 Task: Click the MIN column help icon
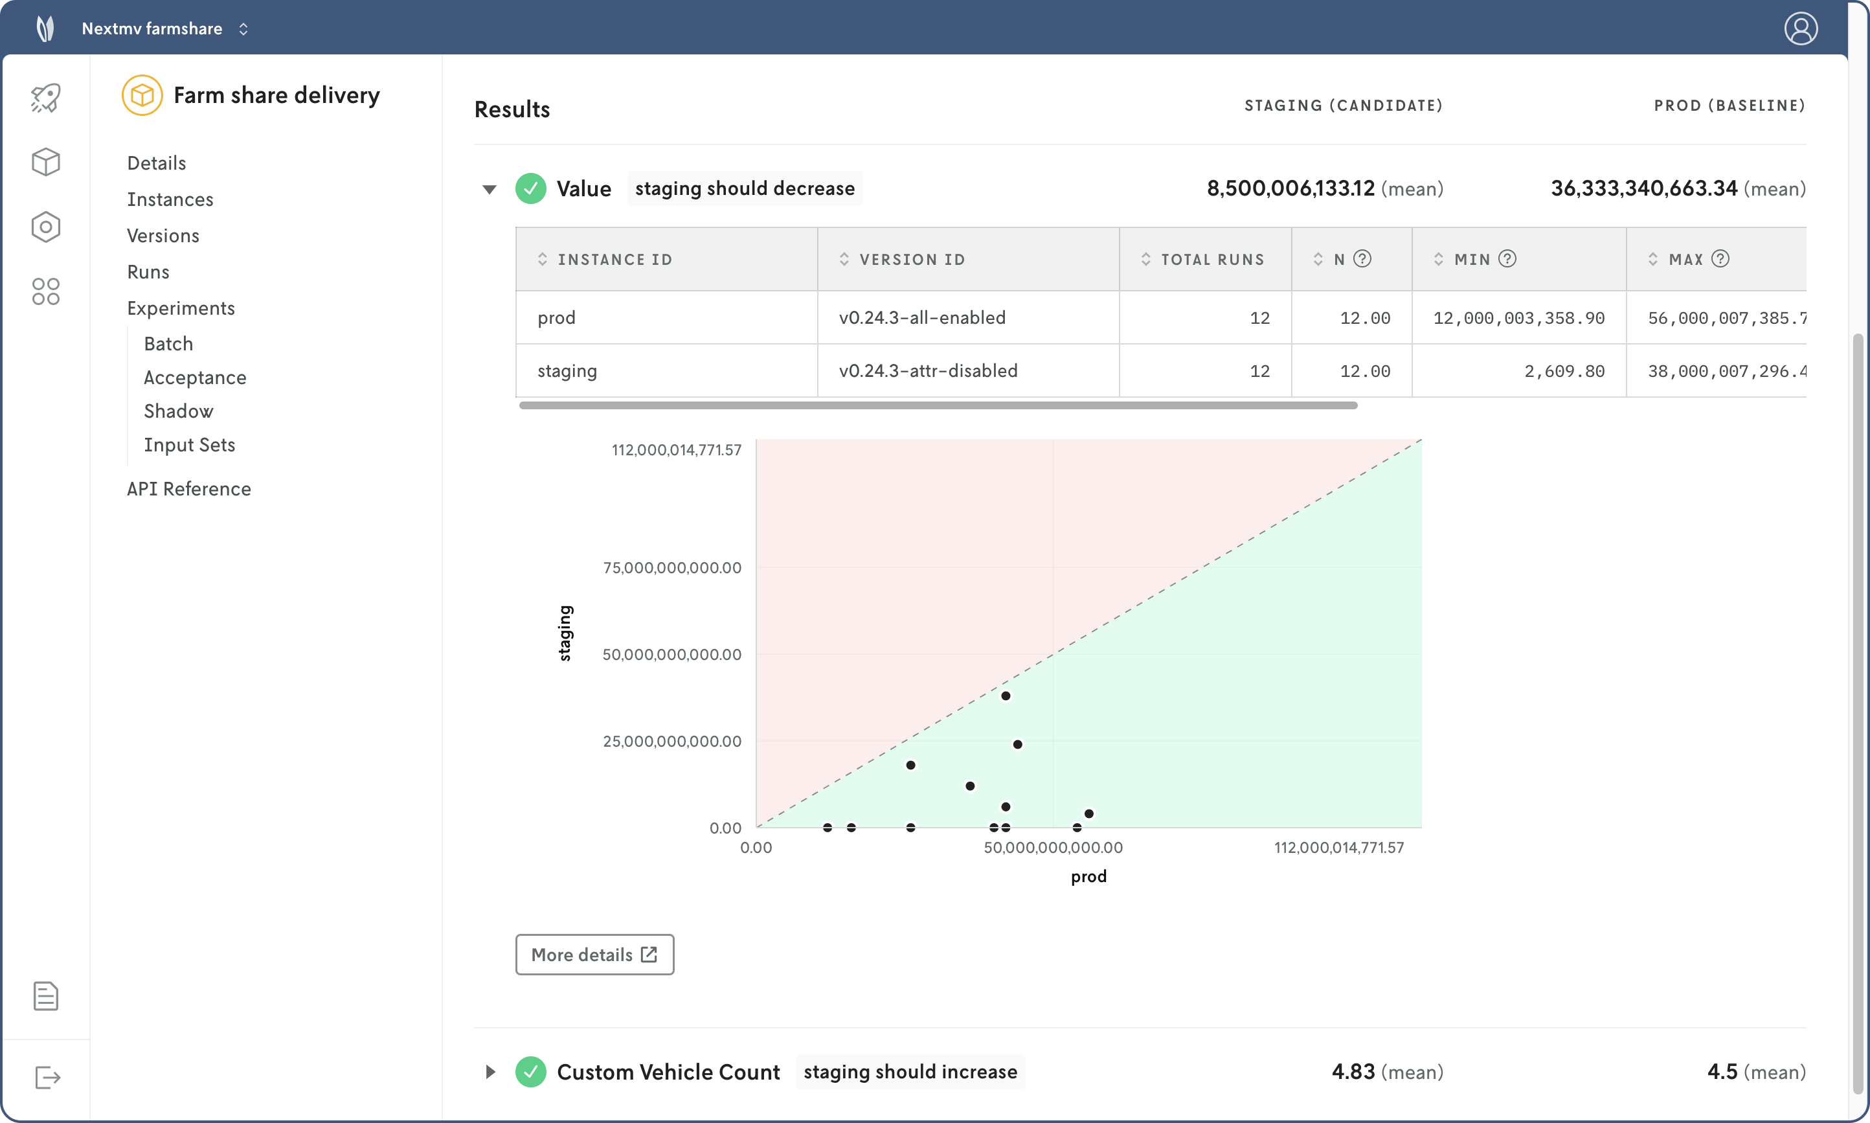pos(1507,259)
